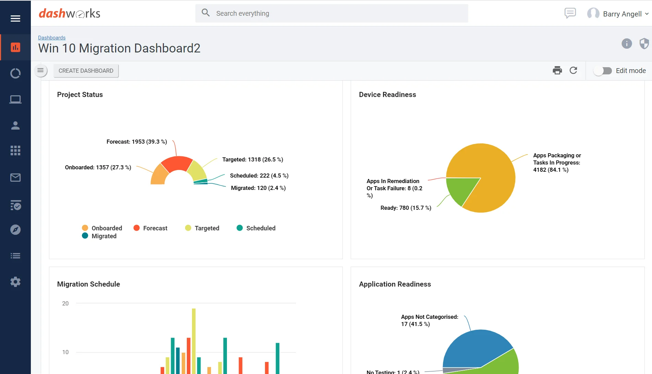
Task: Open the Users person icon in sidebar
Action: click(15, 125)
